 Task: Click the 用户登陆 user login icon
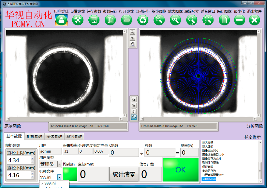pyautogui.click(x=61, y=20)
